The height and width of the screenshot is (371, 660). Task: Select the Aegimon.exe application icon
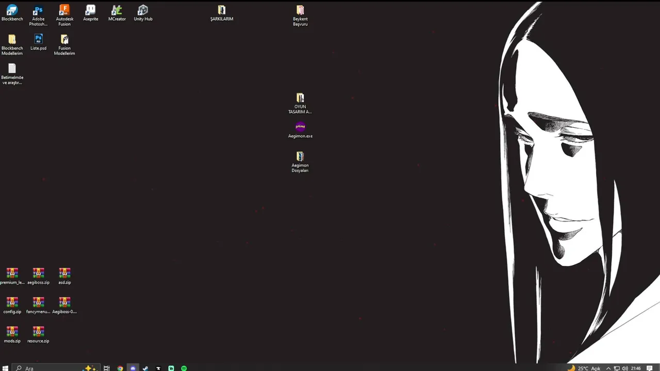[x=300, y=130]
